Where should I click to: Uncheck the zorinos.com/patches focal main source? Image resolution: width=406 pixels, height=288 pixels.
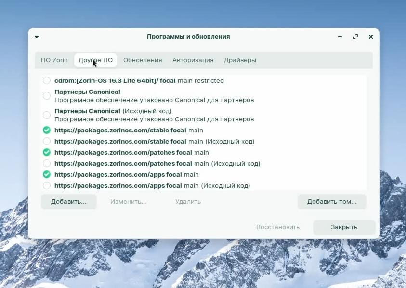tap(47, 152)
